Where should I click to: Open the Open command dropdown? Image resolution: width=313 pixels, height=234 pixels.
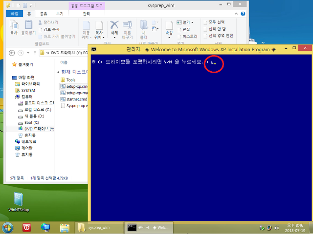click(192, 22)
